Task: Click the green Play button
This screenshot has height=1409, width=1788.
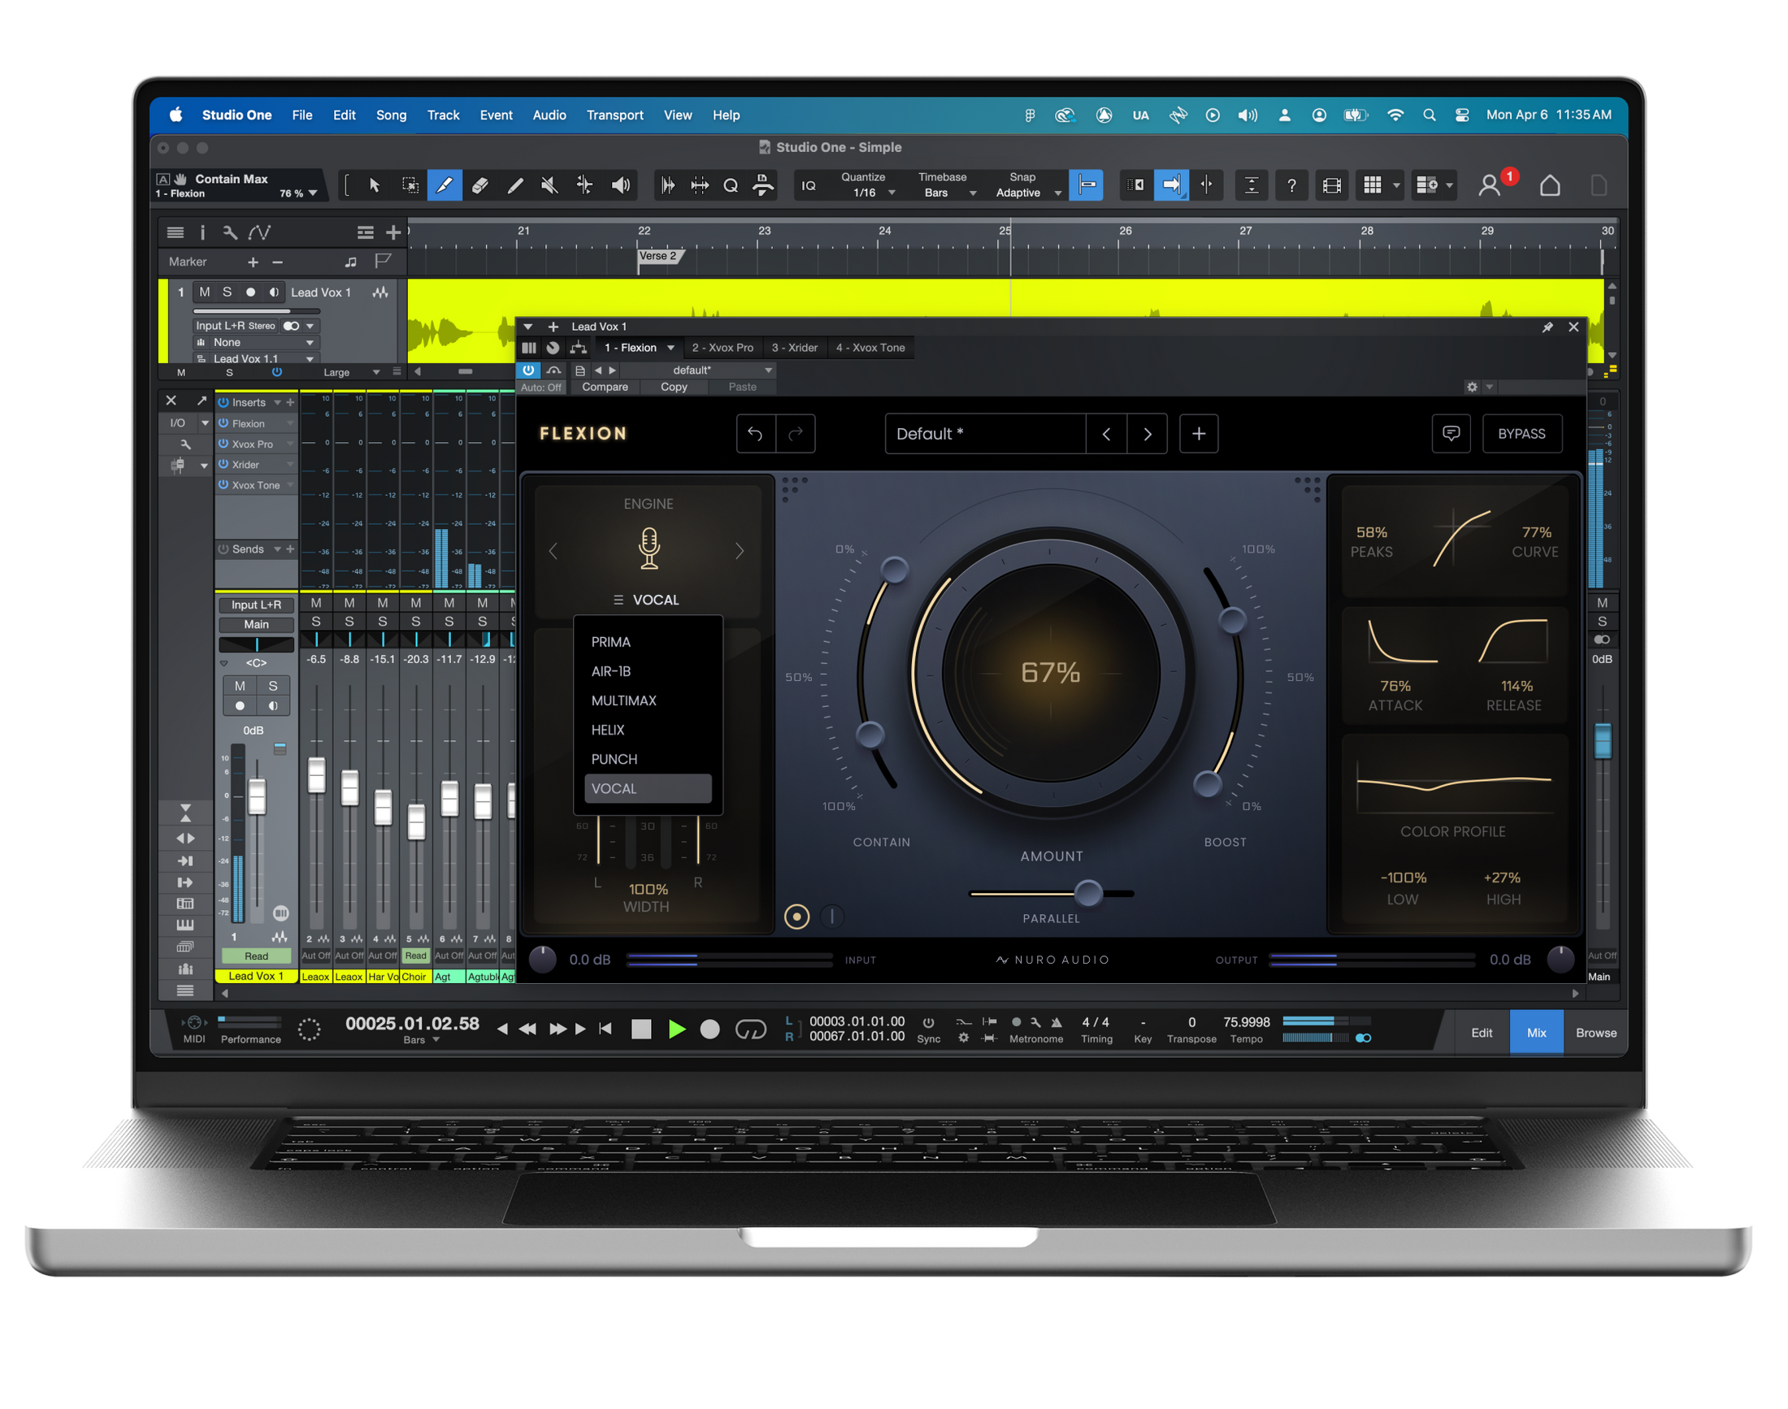Action: pos(676,1029)
